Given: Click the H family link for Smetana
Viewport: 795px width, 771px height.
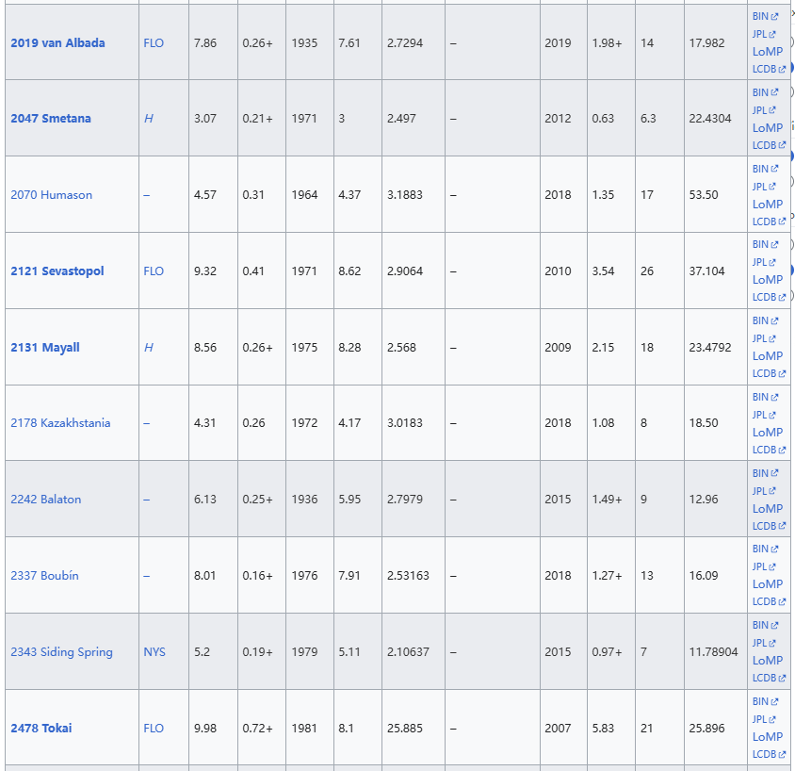Looking at the screenshot, I should pos(148,119).
